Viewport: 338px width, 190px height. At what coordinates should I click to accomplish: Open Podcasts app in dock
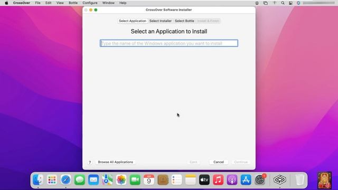[232, 179]
